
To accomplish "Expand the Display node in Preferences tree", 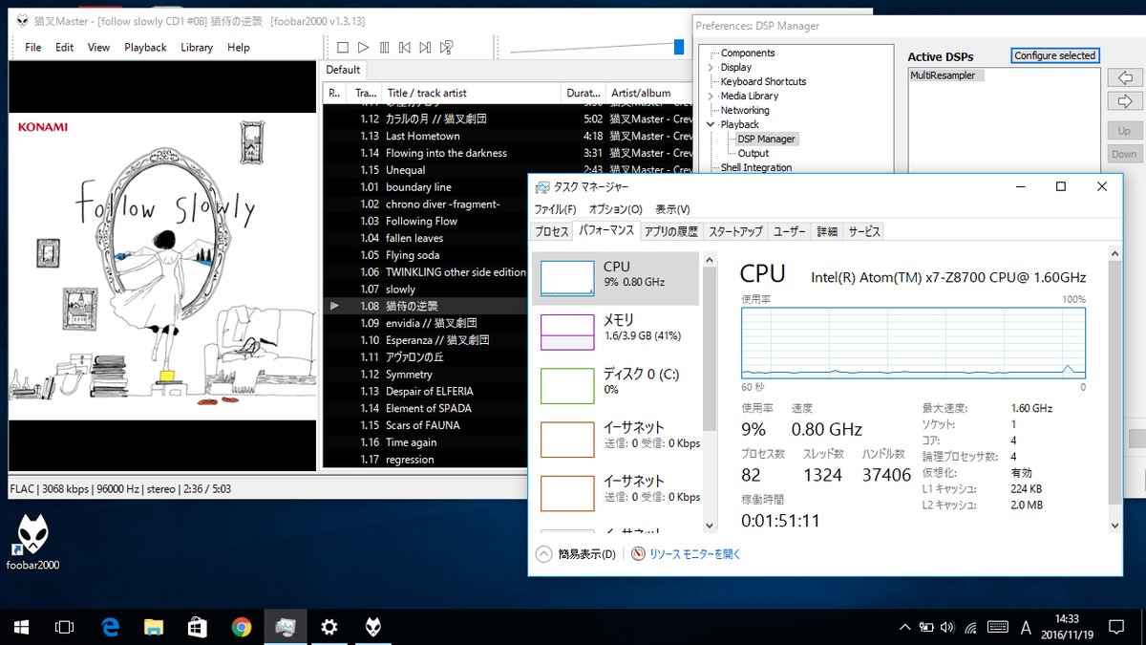I will tap(711, 68).
